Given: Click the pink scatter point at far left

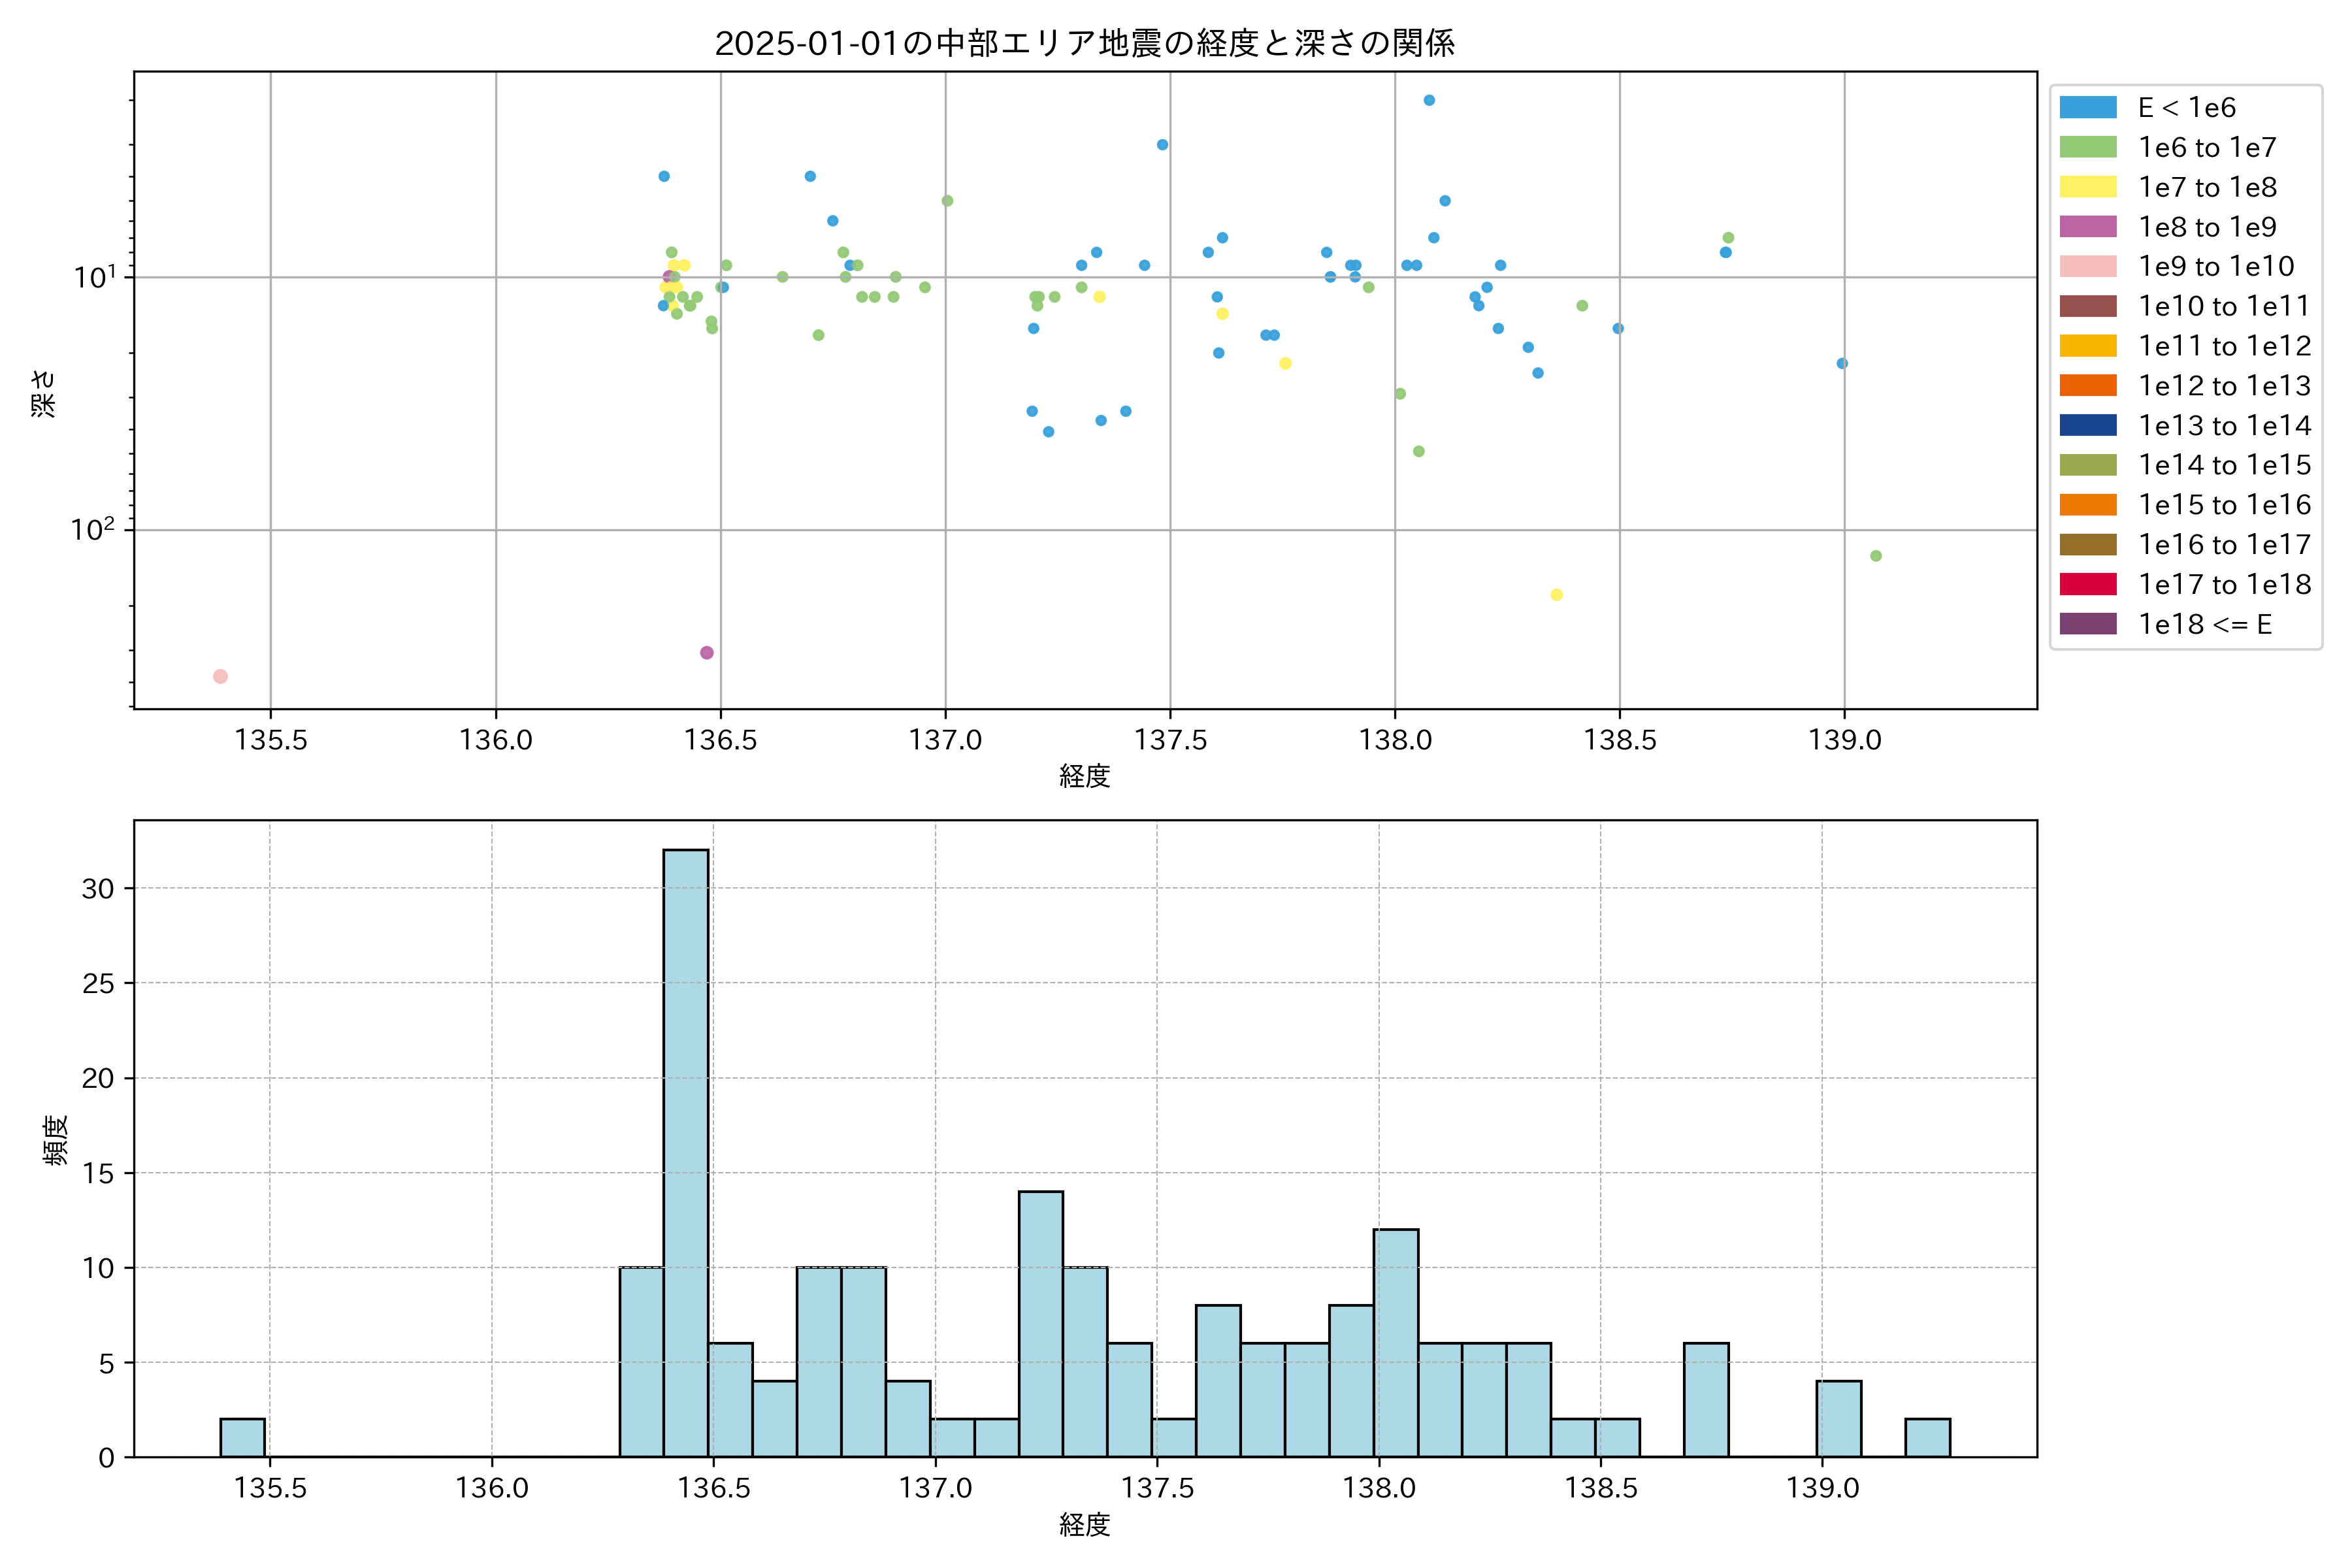Looking at the screenshot, I should [220, 677].
